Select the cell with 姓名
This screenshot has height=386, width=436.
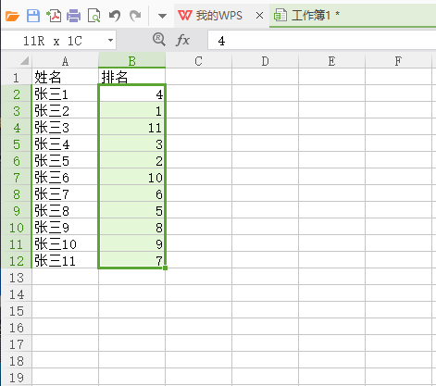pyautogui.click(x=65, y=77)
